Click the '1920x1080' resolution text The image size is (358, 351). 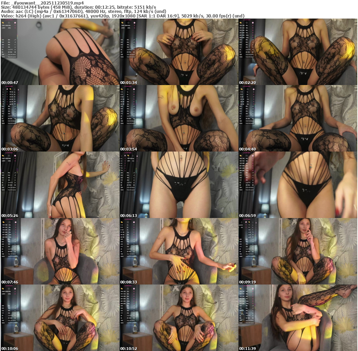[124, 16]
